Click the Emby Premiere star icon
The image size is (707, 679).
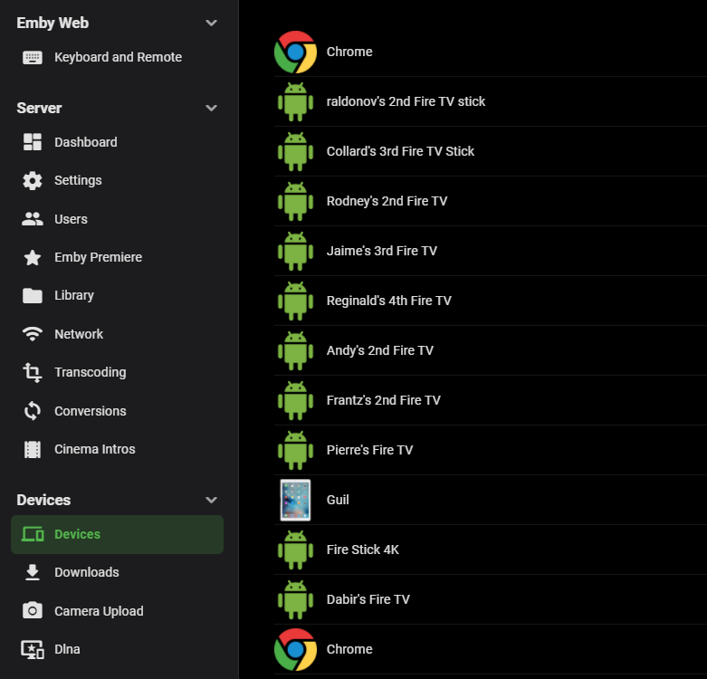[x=33, y=258]
